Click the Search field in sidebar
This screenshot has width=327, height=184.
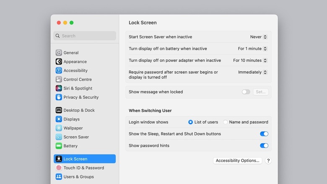pyautogui.click(x=85, y=36)
